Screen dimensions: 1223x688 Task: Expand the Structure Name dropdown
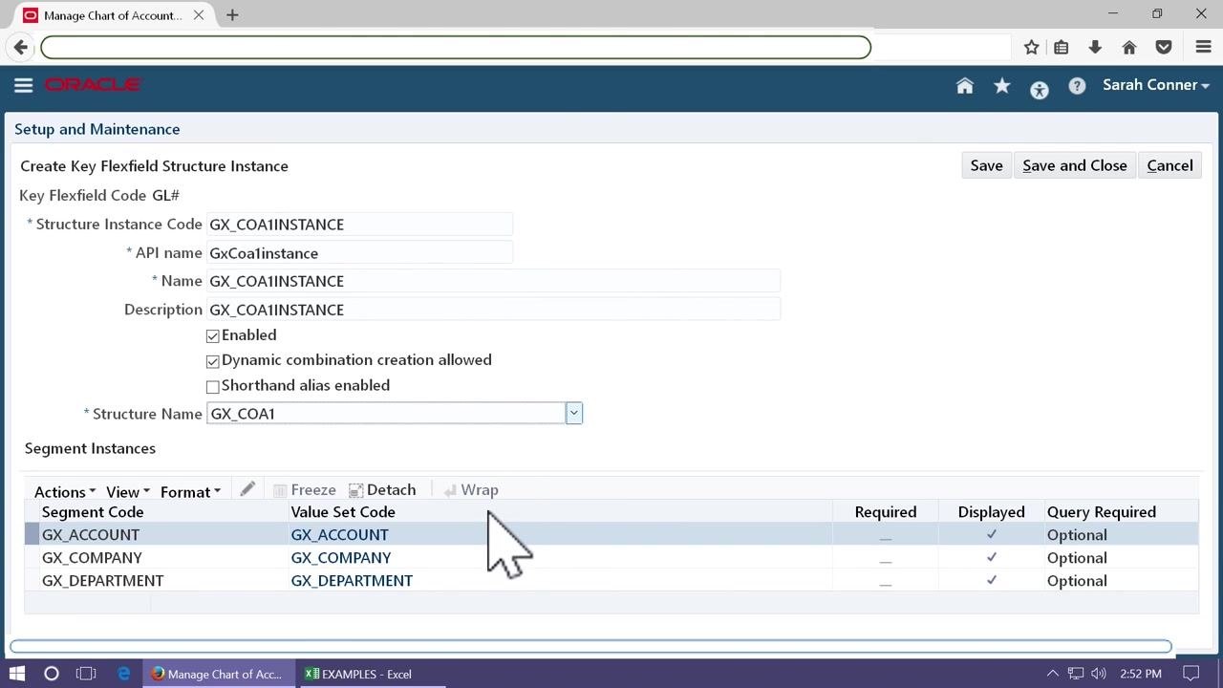click(x=573, y=414)
